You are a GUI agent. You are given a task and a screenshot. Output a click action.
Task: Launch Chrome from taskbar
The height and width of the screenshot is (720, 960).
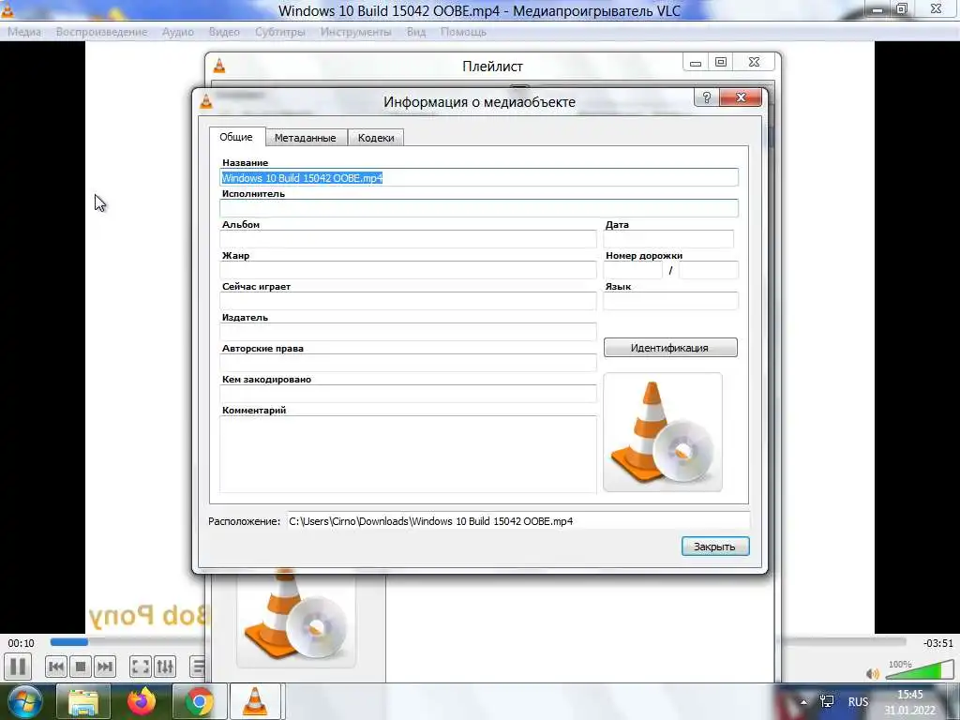tap(199, 701)
